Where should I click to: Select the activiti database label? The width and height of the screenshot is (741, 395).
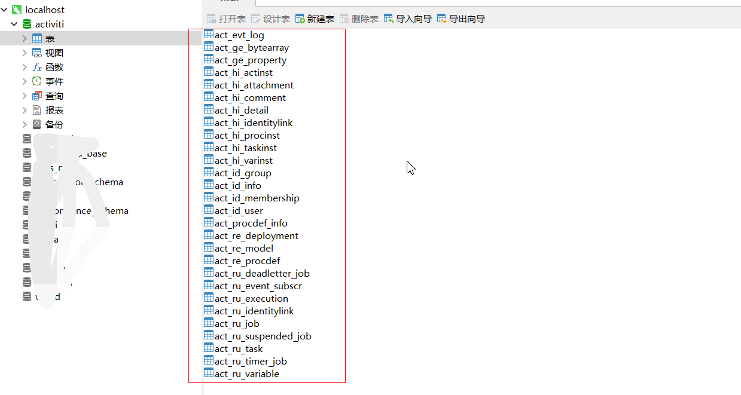click(x=50, y=24)
